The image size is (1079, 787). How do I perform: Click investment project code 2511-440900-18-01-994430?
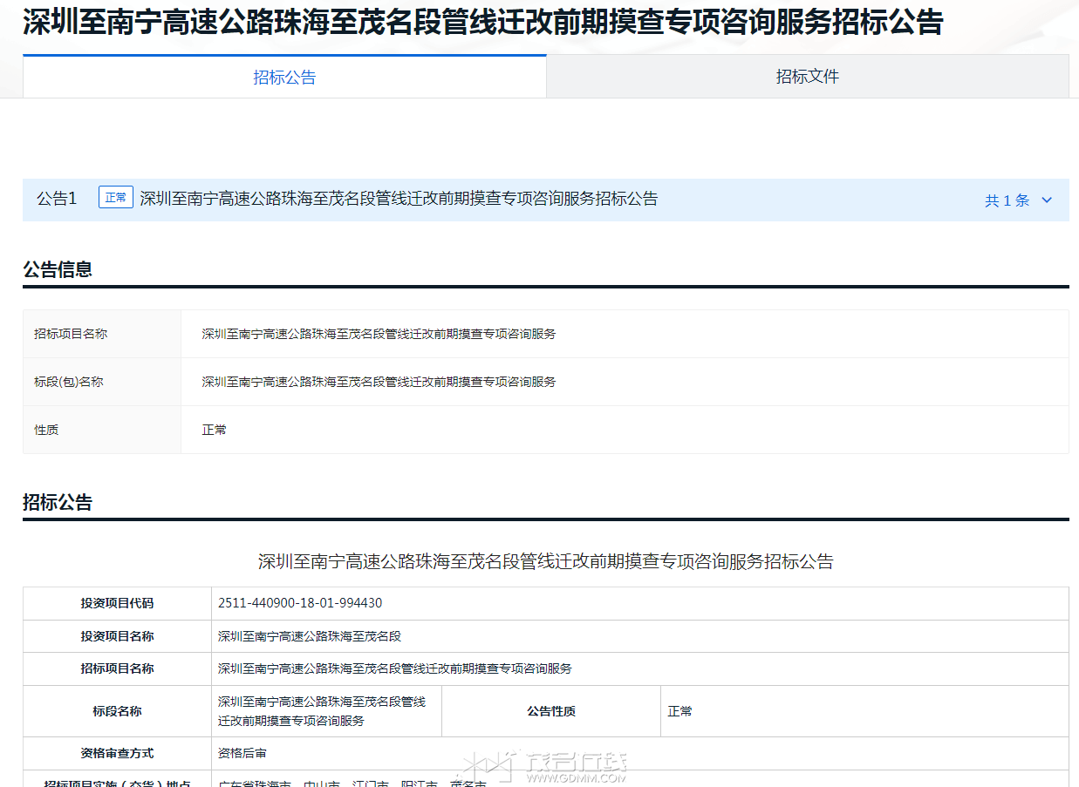pos(300,603)
